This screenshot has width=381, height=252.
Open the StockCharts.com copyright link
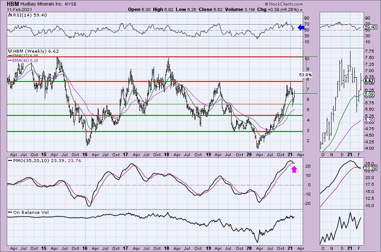coord(284,4)
